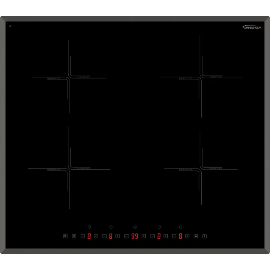
Task: Tap the pause key right of the booster key
Action: 74,236
